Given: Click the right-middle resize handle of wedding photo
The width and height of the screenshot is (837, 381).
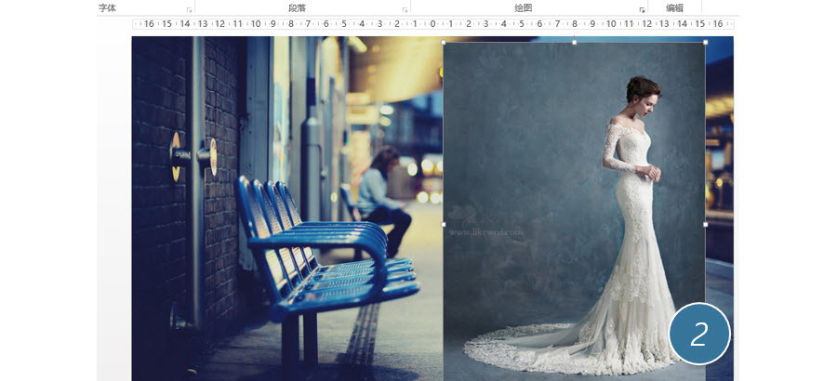Looking at the screenshot, I should click(x=705, y=224).
